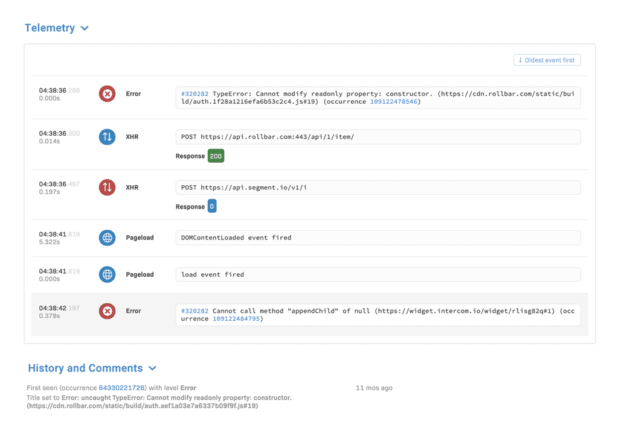Click the green 200 response badge

coord(216,156)
